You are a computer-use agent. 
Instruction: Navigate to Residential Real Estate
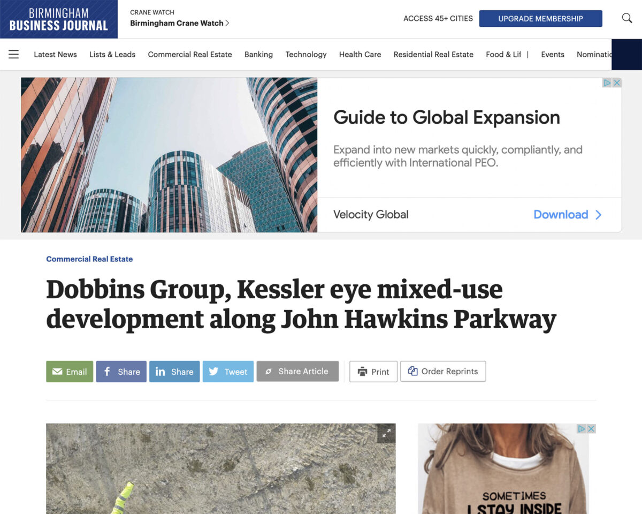tap(433, 54)
